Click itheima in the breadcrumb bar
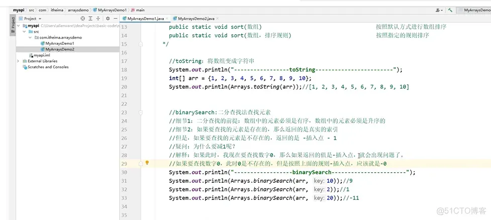Image resolution: width=491 pixels, height=220 pixels. point(57,10)
